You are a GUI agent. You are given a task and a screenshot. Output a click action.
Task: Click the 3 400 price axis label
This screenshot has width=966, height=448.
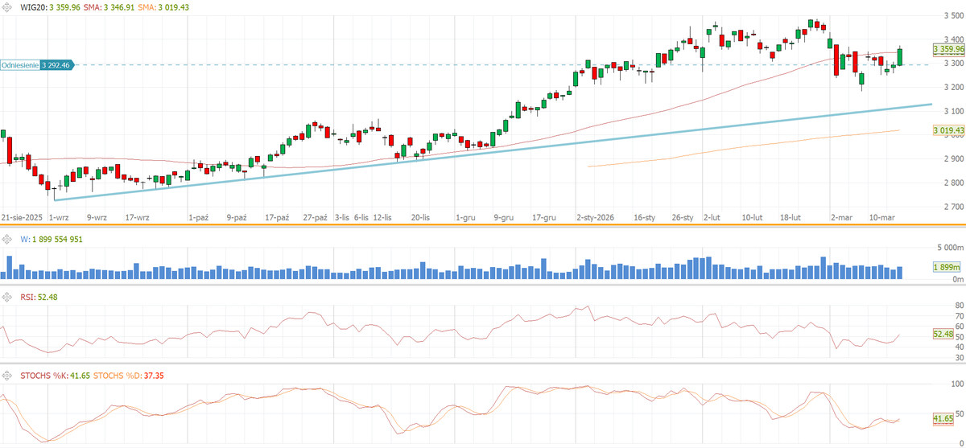[x=954, y=39]
